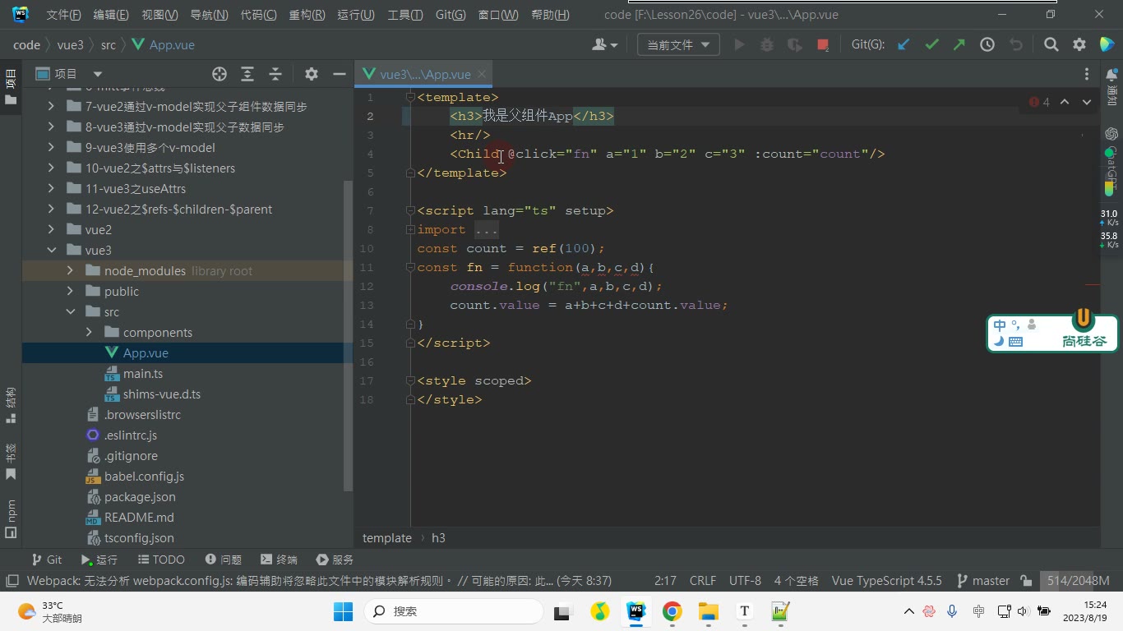Screen dimensions: 1123x631
Task: Collapse the vue3 folder
Action: (x=52, y=250)
